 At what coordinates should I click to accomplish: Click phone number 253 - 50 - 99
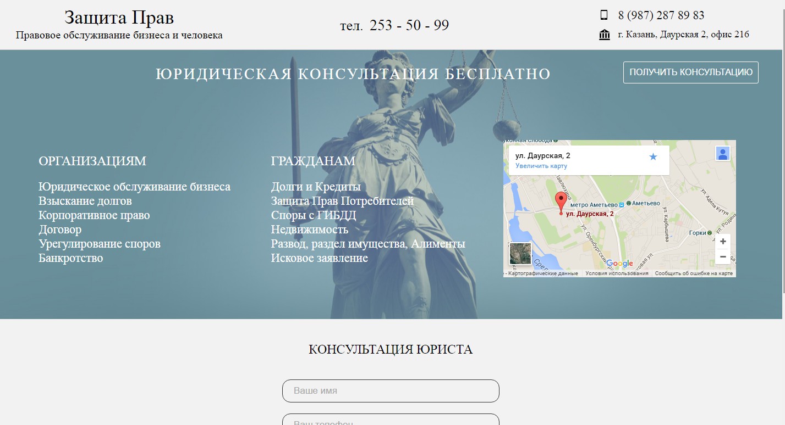(409, 25)
